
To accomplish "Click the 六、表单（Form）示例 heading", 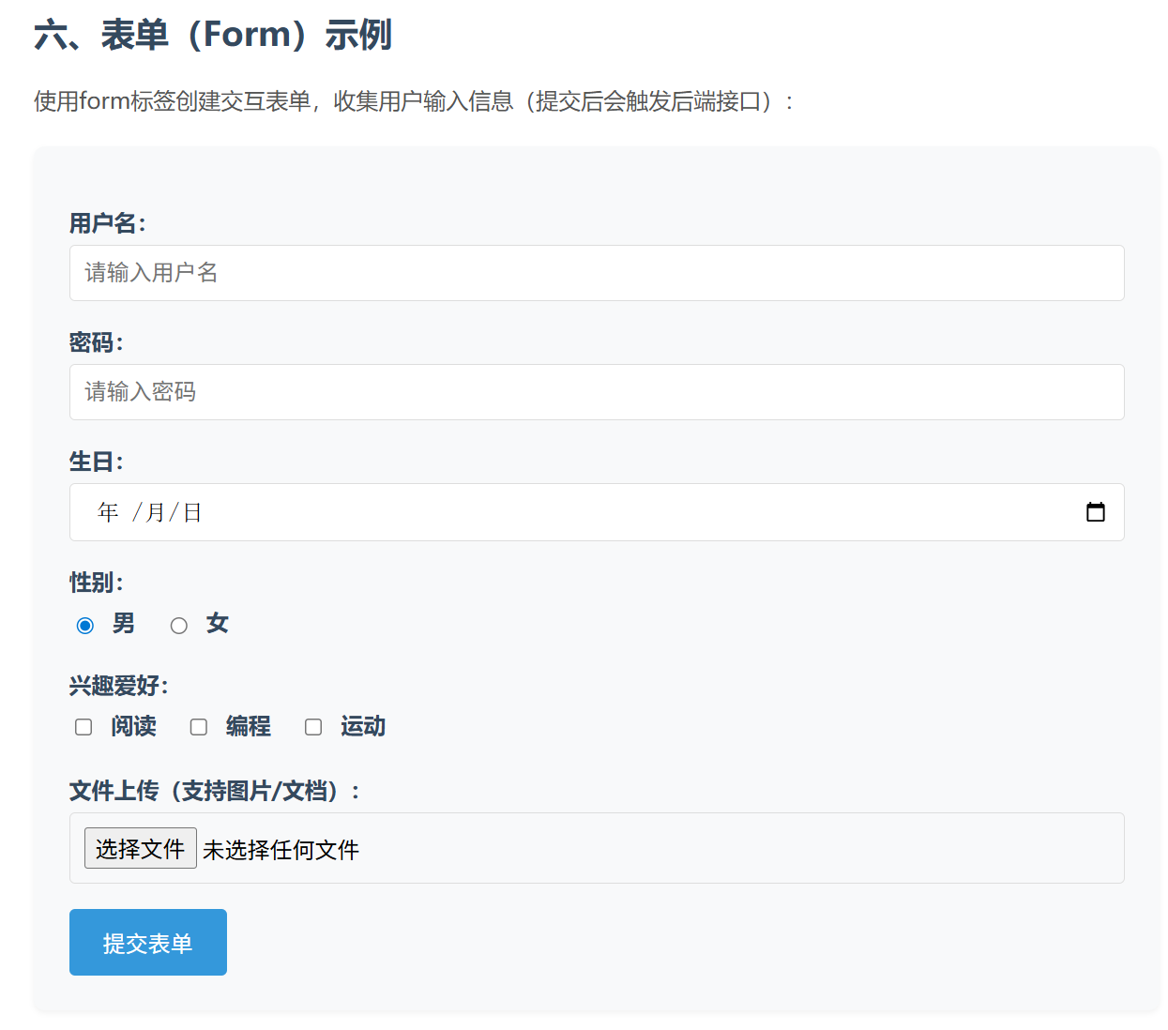I will pos(213,34).
